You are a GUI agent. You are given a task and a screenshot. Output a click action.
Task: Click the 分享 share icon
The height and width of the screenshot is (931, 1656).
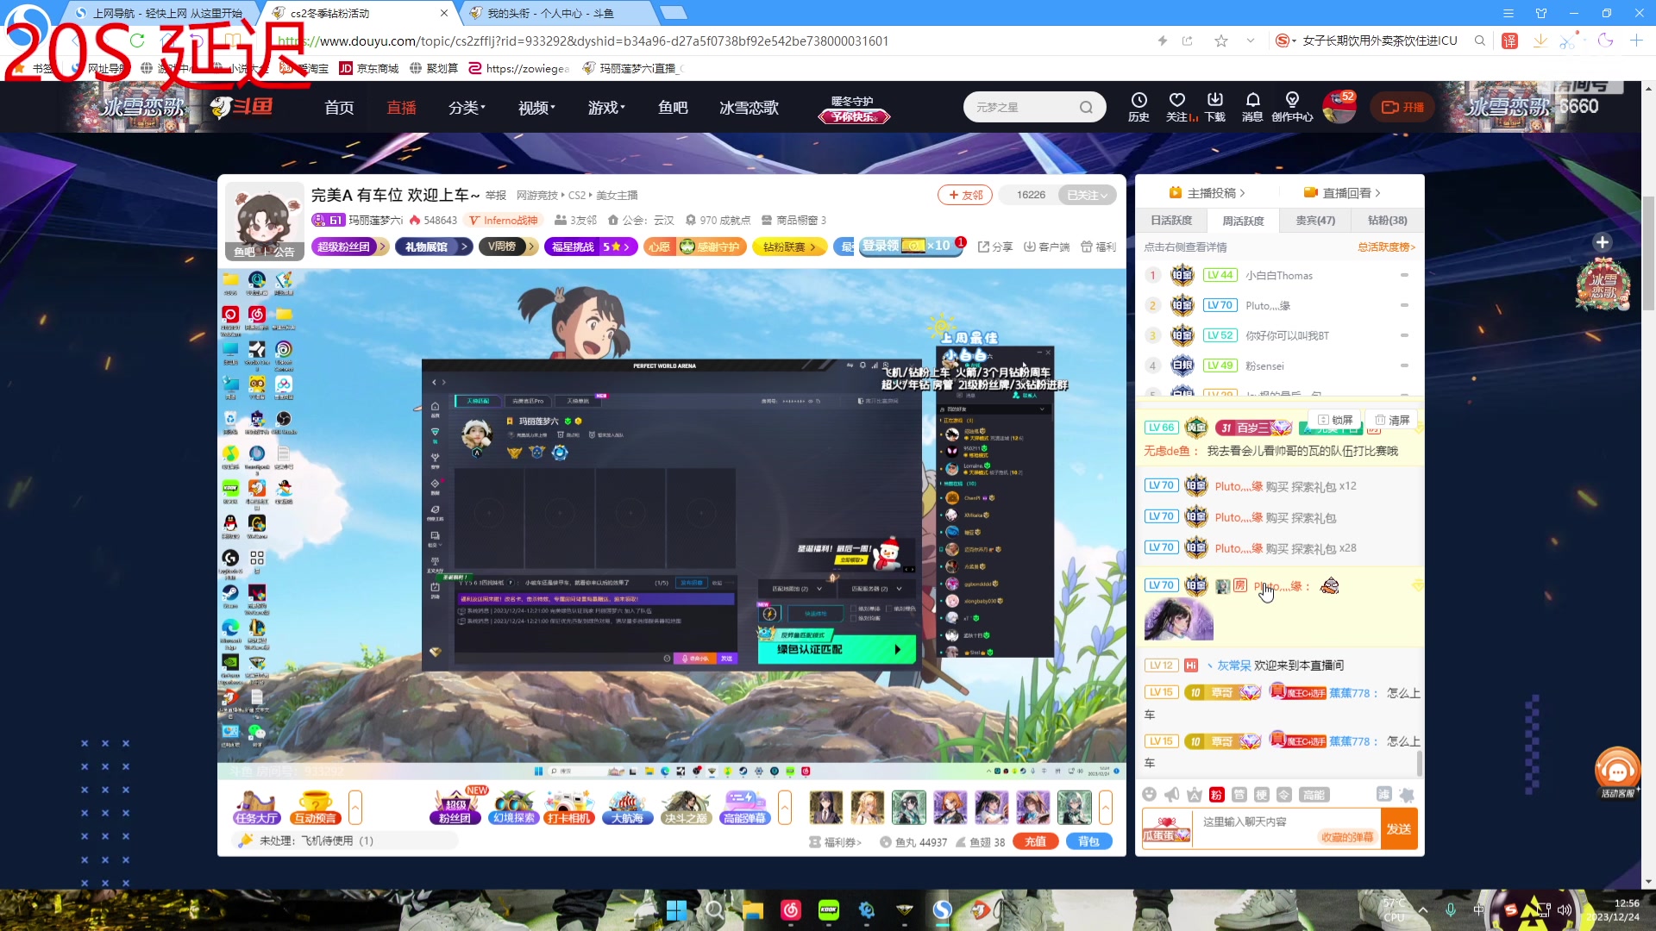(995, 247)
